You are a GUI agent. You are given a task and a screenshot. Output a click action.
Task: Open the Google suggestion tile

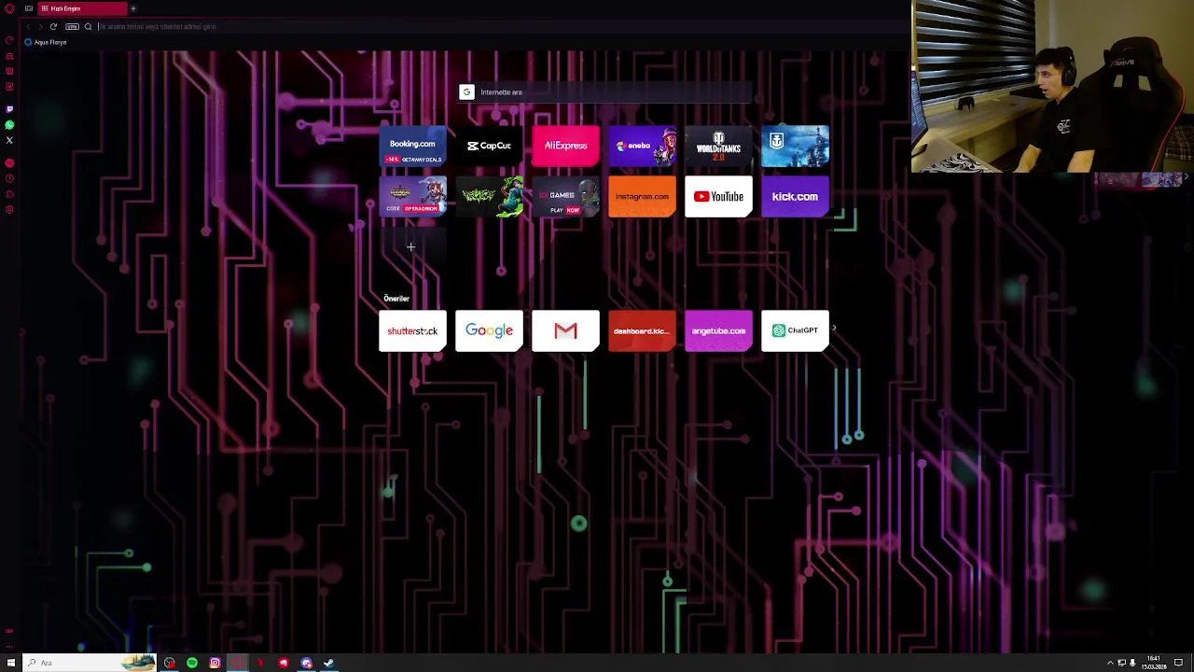tap(489, 330)
